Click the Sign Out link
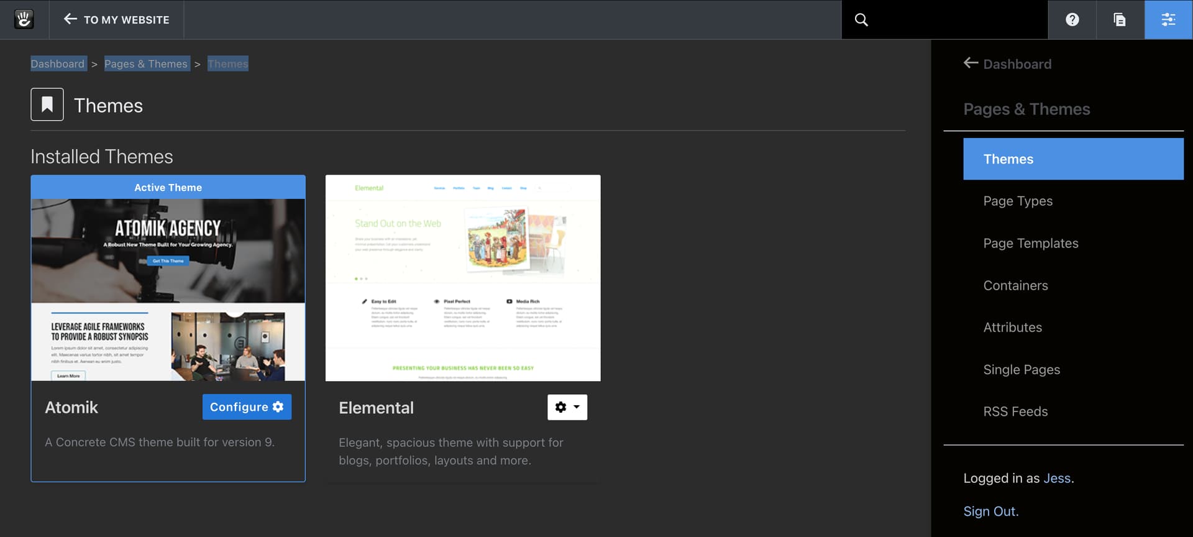This screenshot has height=537, width=1193. pyautogui.click(x=991, y=511)
